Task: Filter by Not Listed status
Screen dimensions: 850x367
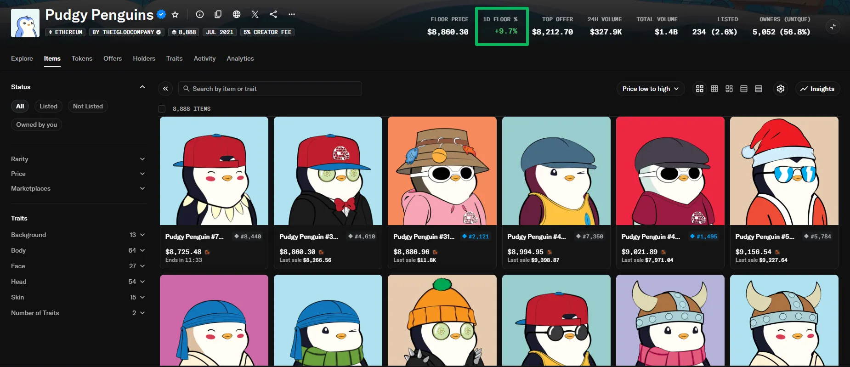Action: 88,106
